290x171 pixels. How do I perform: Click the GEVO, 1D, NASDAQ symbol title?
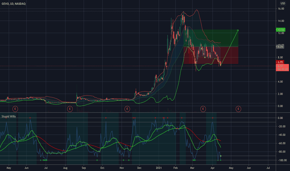(13, 4)
